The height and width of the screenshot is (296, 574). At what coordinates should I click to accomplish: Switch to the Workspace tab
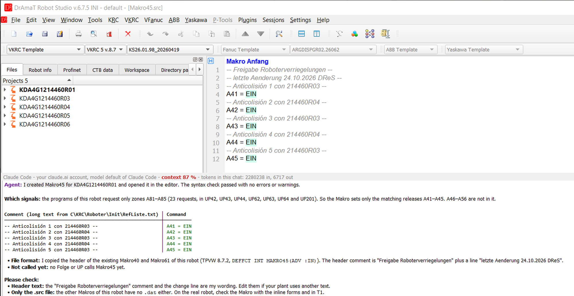click(x=137, y=70)
